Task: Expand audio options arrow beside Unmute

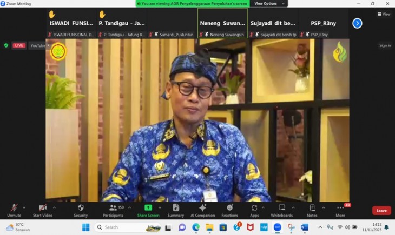Action: 24,208
